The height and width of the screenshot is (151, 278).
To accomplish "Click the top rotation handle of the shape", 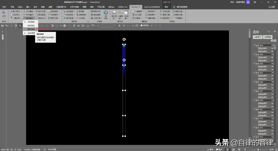I will tap(124, 39).
